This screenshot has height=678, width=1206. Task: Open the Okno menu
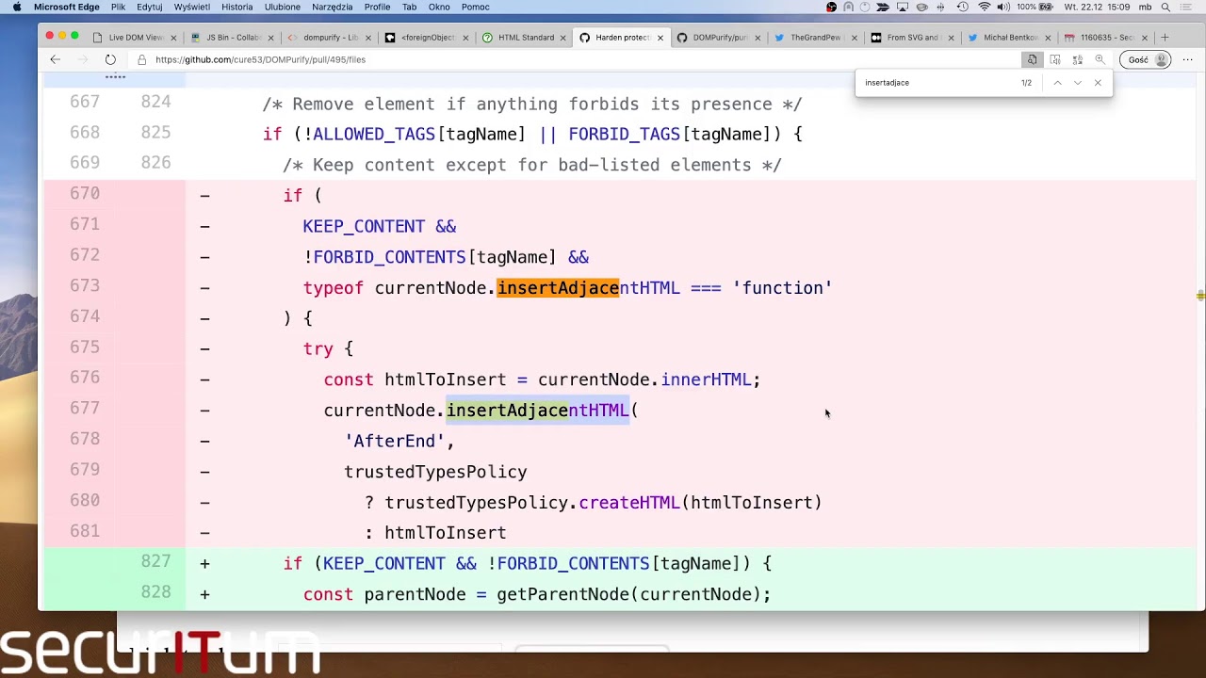(439, 7)
